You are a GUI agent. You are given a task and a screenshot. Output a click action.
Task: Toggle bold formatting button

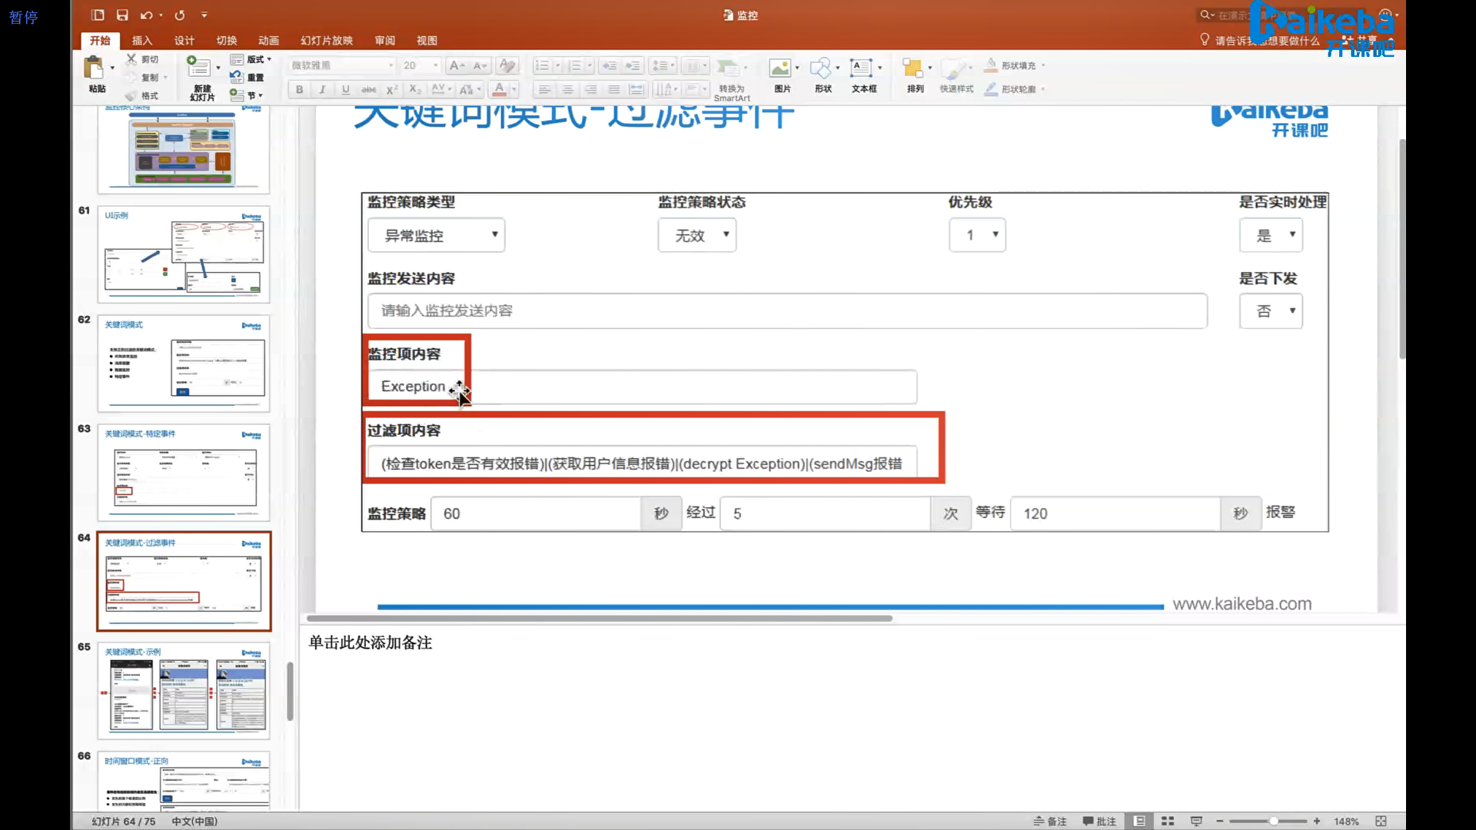tap(299, 89)
